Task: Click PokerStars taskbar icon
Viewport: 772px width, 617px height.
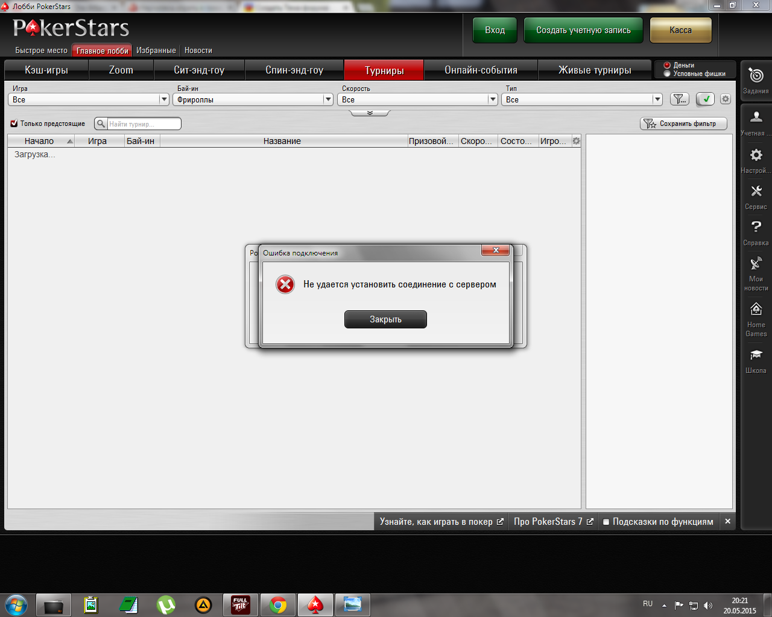Action: (315, 605)
